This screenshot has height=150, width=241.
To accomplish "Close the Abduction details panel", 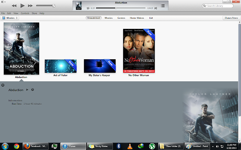I will pos(3,85).
